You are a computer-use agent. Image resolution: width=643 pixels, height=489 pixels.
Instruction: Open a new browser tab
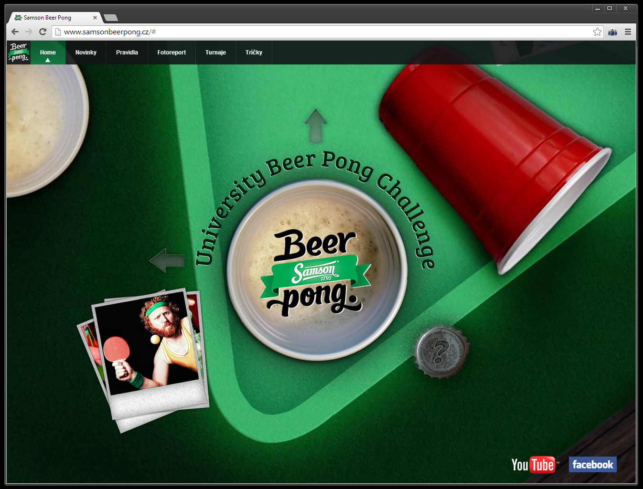(111, 18)
